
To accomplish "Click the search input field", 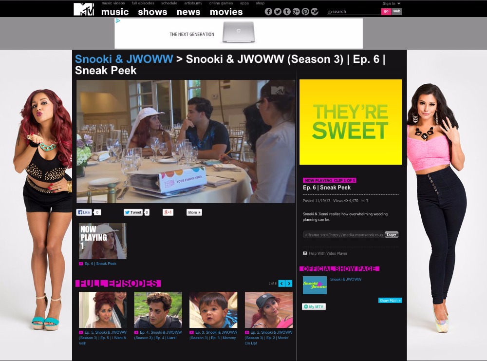I will click(354, 12).
